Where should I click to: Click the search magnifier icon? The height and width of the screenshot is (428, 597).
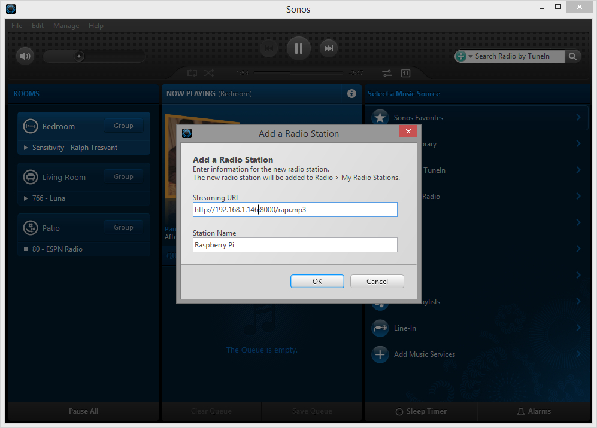point(572,56)
